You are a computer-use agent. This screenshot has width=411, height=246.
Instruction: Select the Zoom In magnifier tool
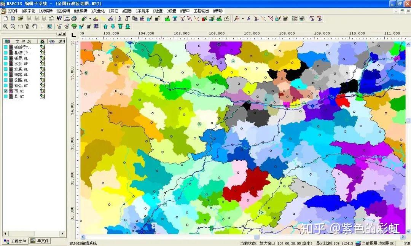pyautogui.click(x=5, y=26)
